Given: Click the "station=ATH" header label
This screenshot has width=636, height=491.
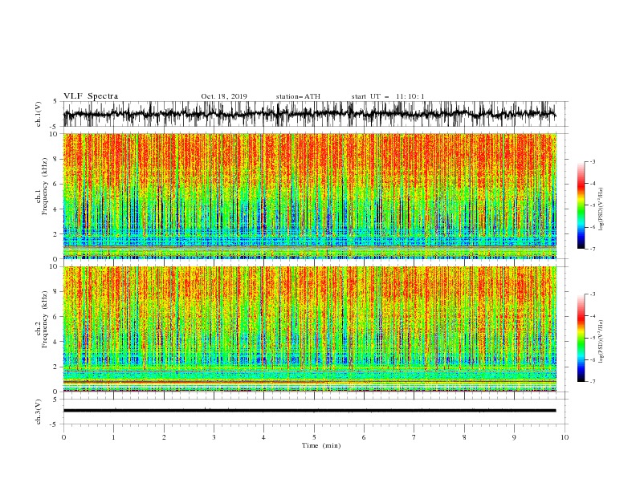Looking at the screenshot, I should [x=298, y=96].
